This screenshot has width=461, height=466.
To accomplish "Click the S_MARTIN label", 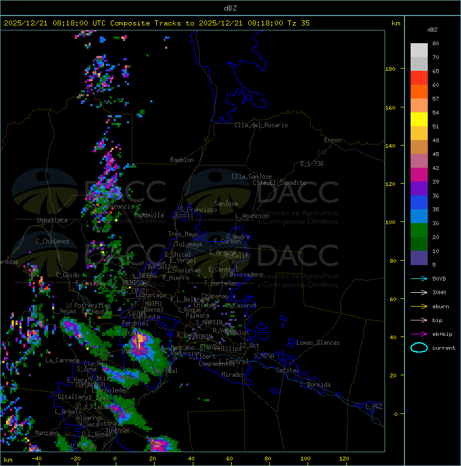I will [209, 323].
